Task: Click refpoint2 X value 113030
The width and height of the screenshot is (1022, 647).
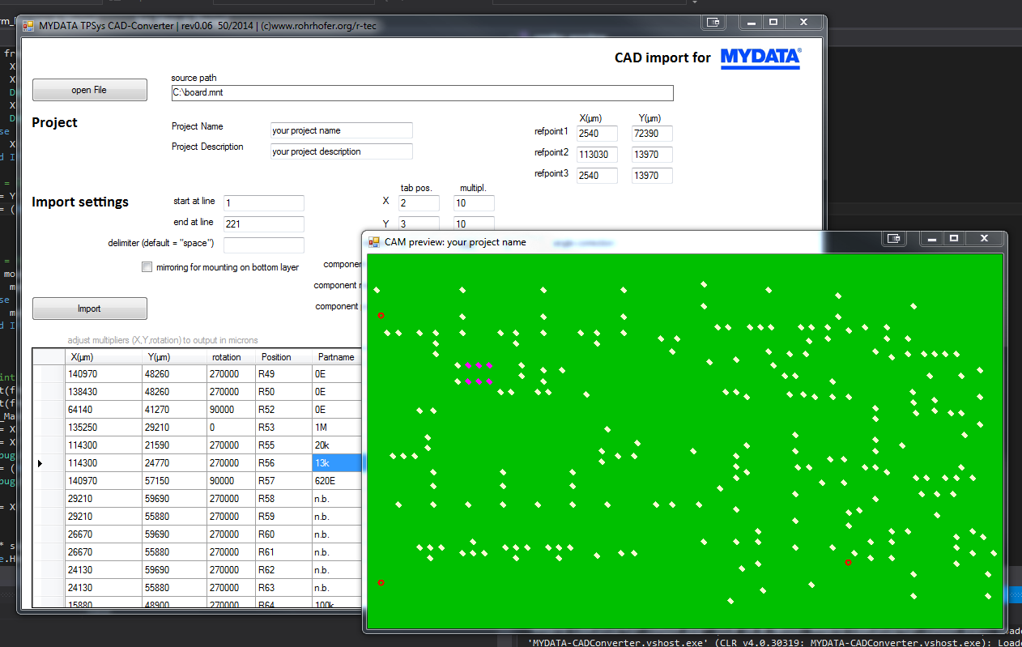Action: (597, 155)
